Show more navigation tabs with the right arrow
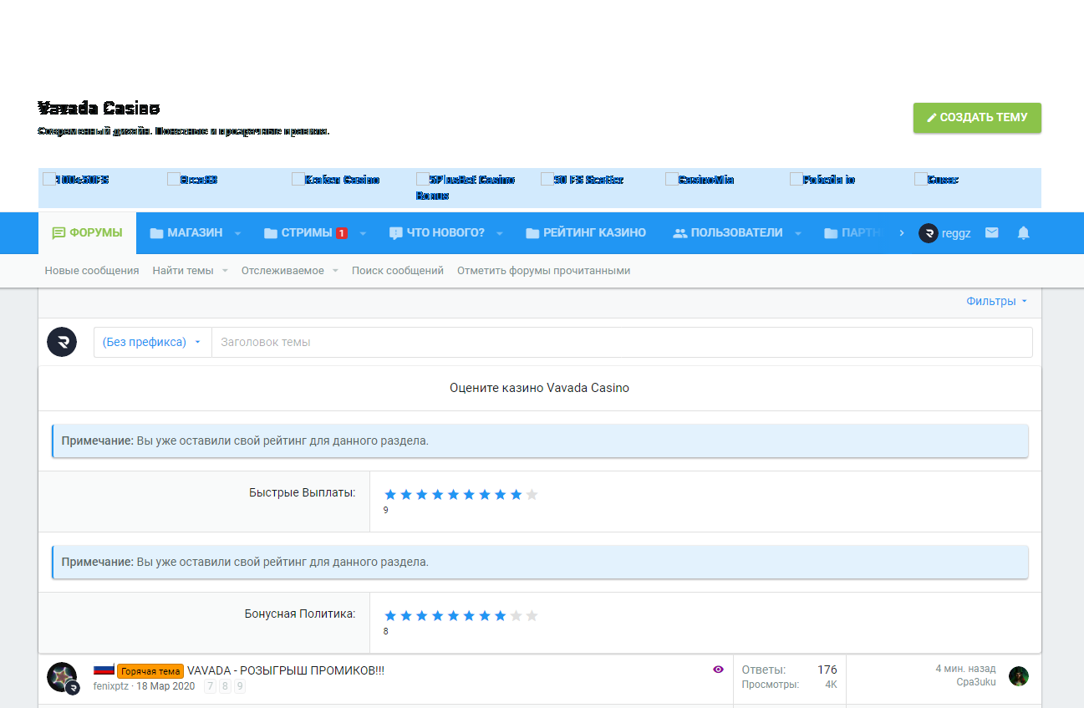 point(901,233)
